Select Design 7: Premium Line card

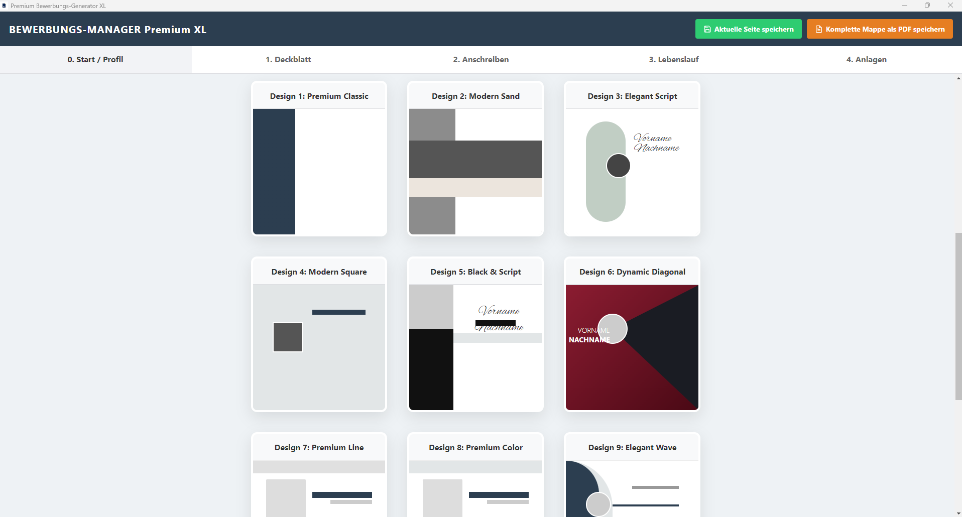[319, 475]
